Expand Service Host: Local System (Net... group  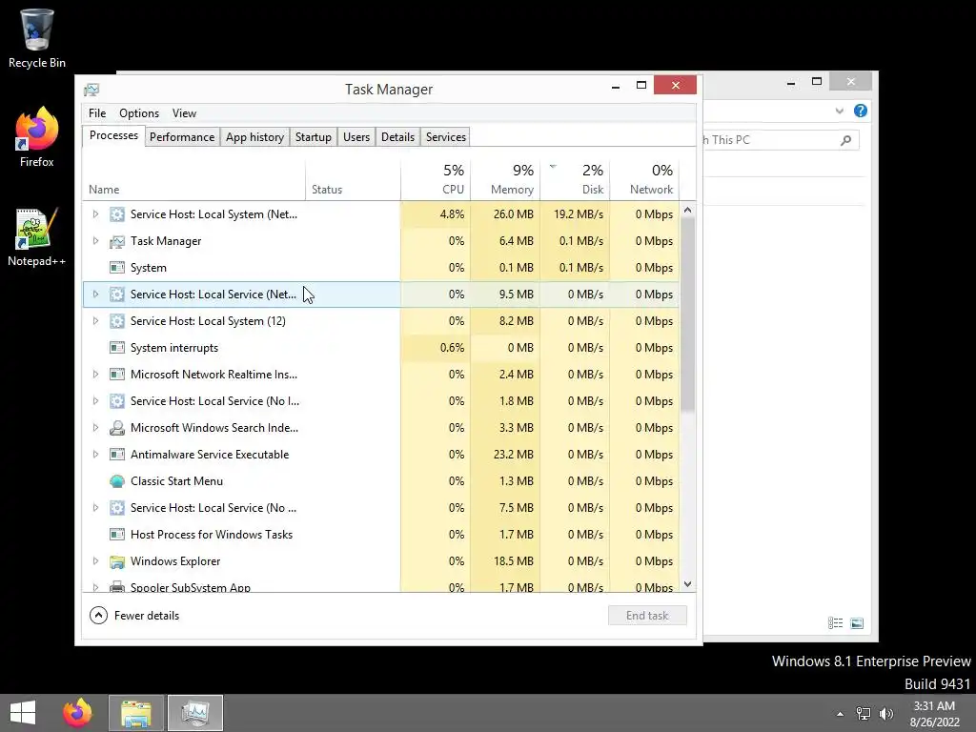coord(95,214)
